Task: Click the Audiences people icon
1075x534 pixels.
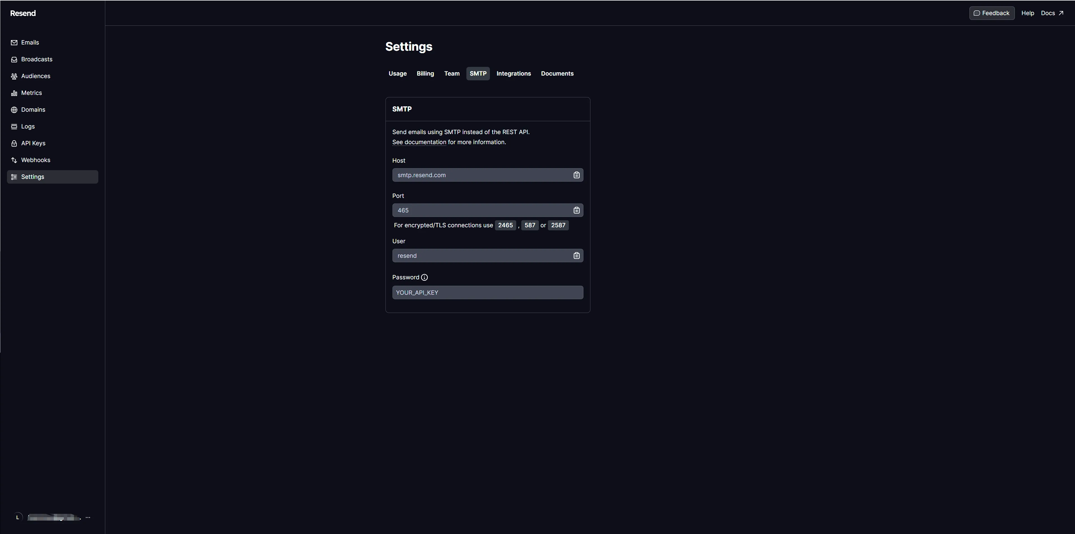Action: tap(14, 76)
